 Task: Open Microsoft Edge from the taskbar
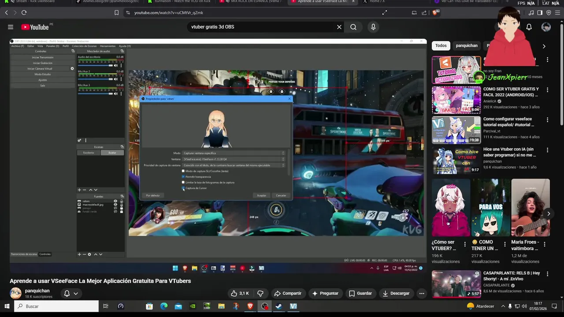point(164,306)
